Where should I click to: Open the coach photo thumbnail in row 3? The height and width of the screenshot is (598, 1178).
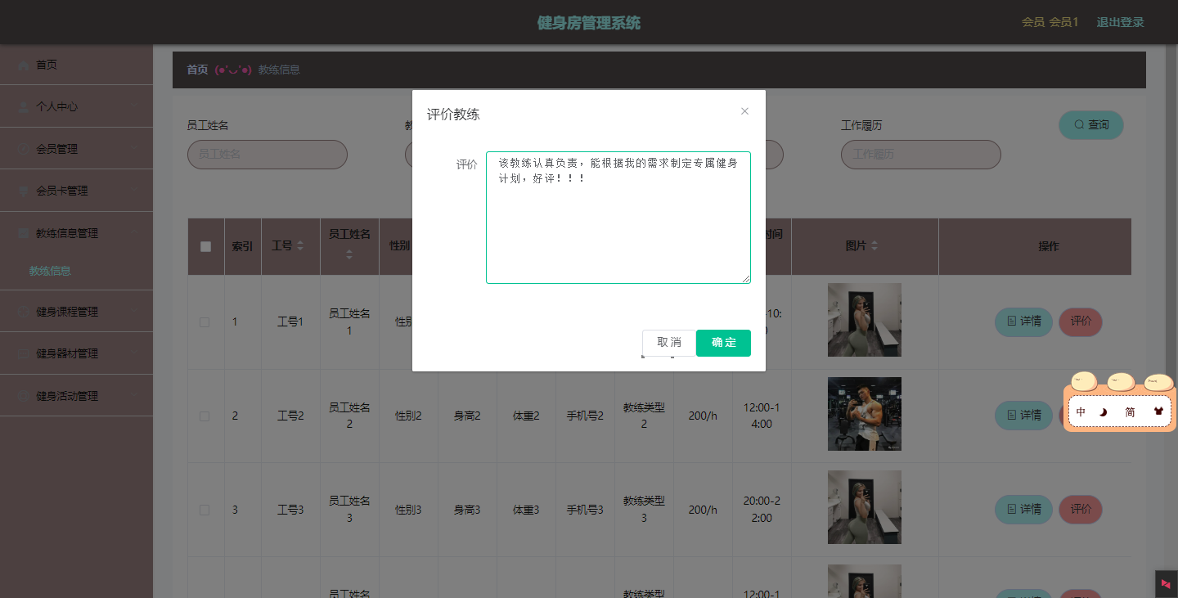[x=865, y=507]
